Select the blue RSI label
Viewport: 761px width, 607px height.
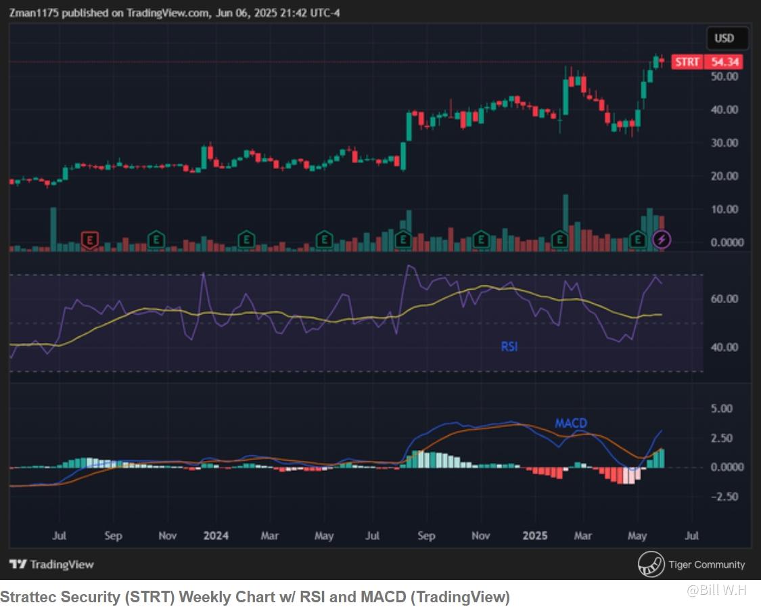point(509,346)
